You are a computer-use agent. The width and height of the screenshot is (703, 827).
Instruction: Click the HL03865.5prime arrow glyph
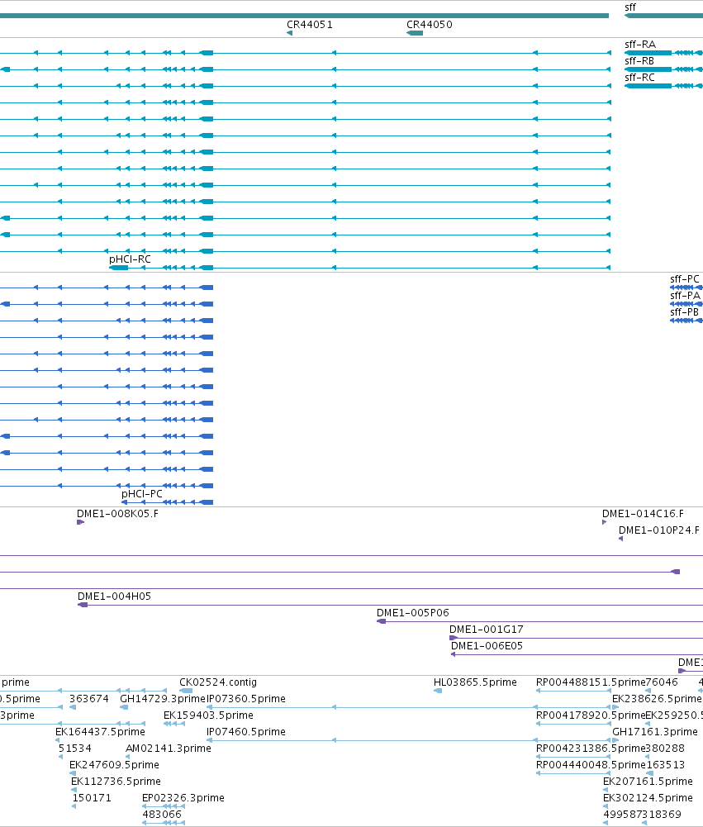438,691
